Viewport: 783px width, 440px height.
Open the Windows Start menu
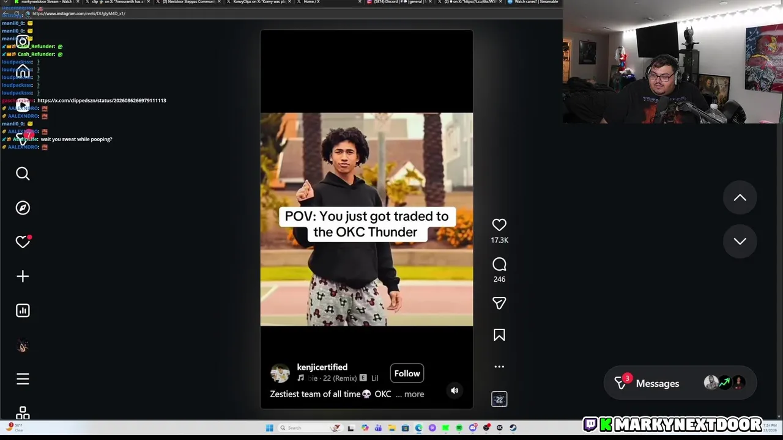[x=270, y=428]
